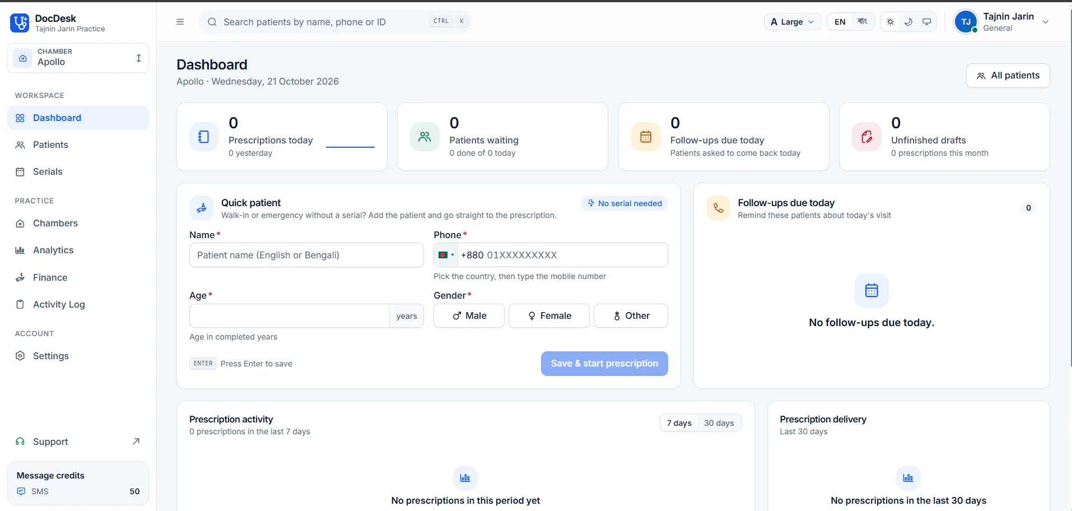Open the Large font size dropdown

(793, 22)
